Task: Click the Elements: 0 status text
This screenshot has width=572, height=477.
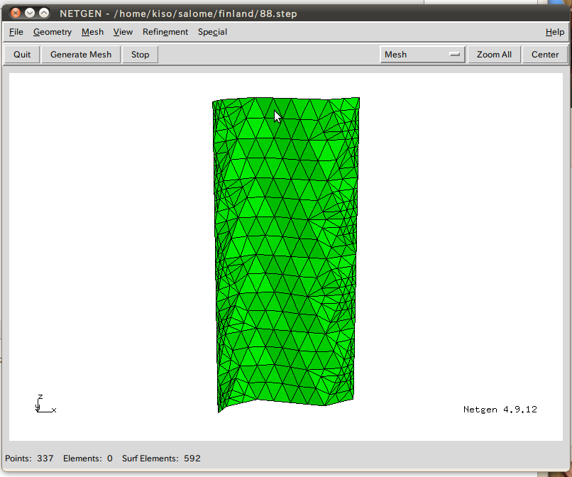Action: (88, 459)
